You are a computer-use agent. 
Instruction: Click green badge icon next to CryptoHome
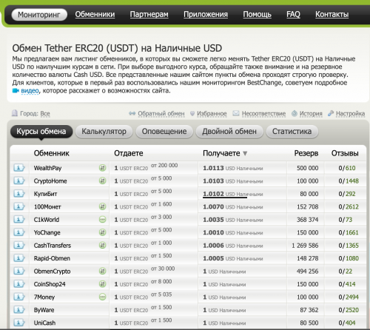[102, 181]
